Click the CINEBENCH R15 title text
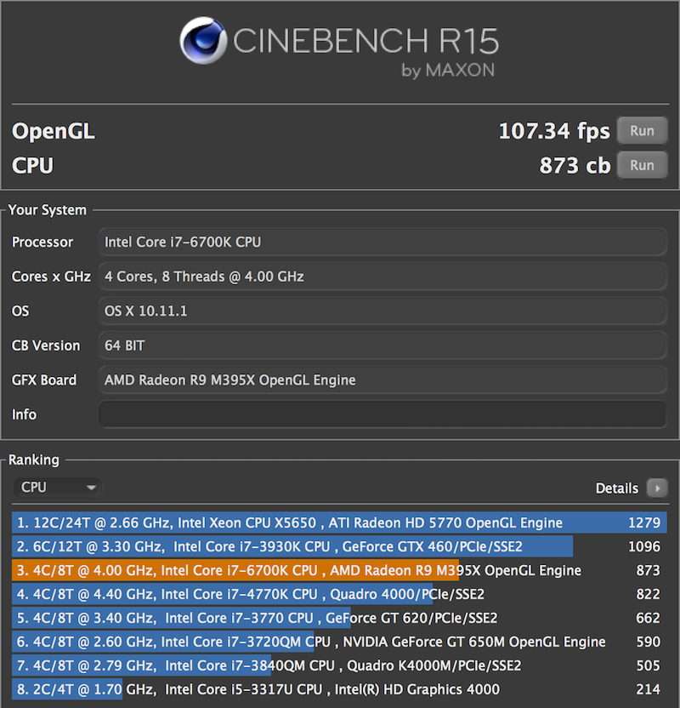The width and height of the screenshot is (680, 708). (365, 41)
